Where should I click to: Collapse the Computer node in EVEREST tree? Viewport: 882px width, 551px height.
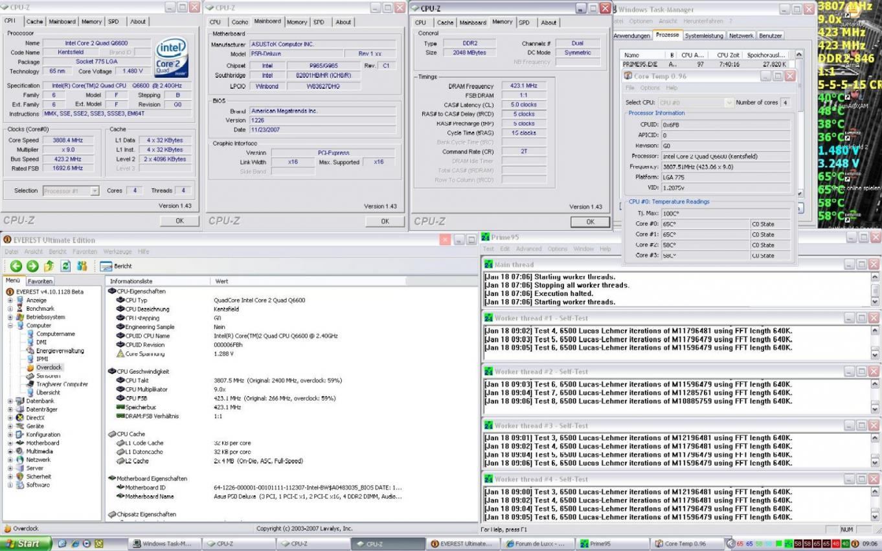pos(10,326)
